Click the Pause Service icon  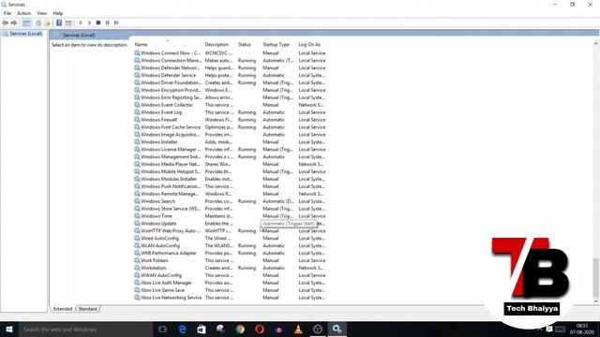[x=108, y=22]
